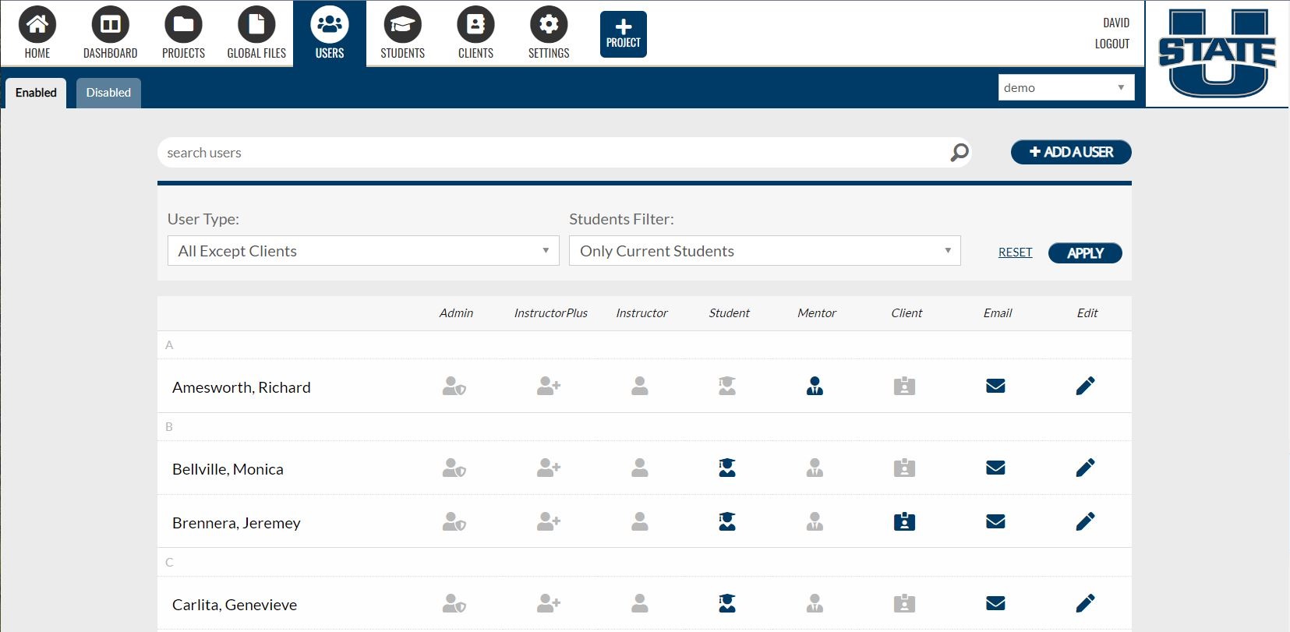Screen dimensions: 1290x632
Task: Edit Richard Amesworth's user record
Action: 1085,386
